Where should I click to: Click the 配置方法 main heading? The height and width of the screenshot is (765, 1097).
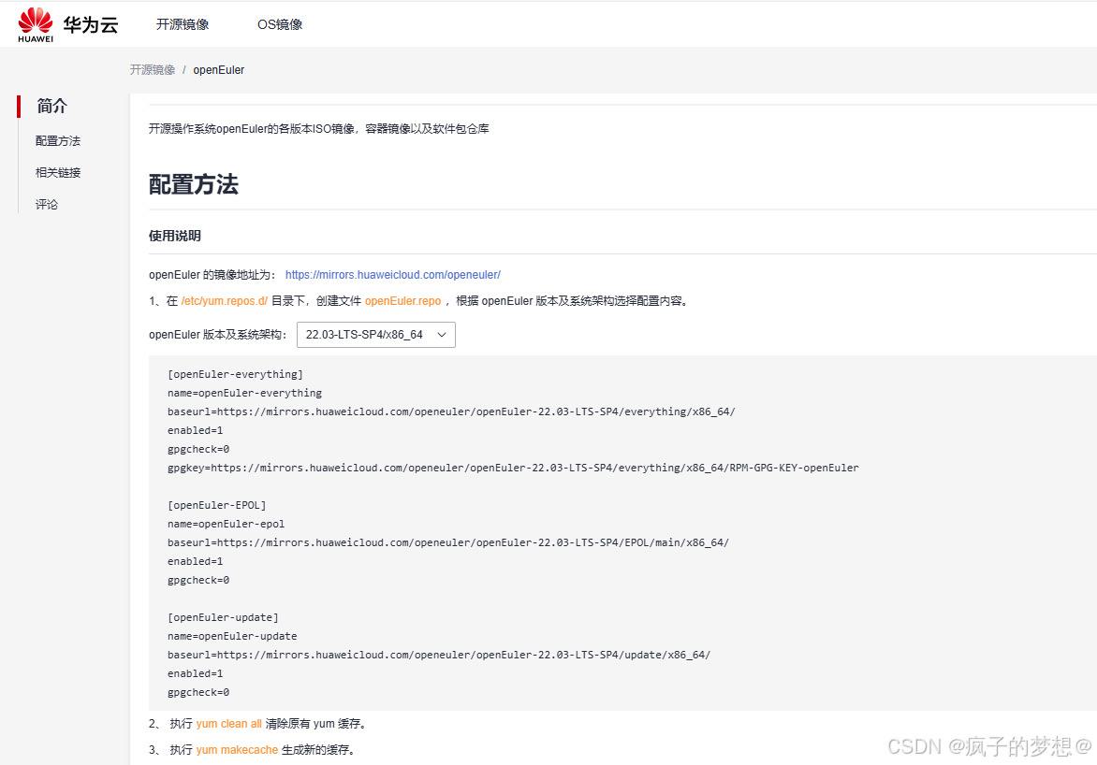click(194, 184)
